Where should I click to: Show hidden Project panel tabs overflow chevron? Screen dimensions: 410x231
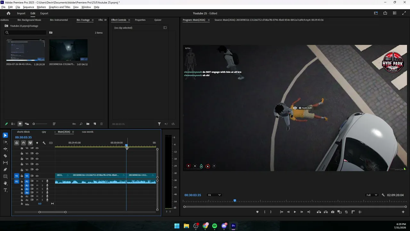pos(105,20)
